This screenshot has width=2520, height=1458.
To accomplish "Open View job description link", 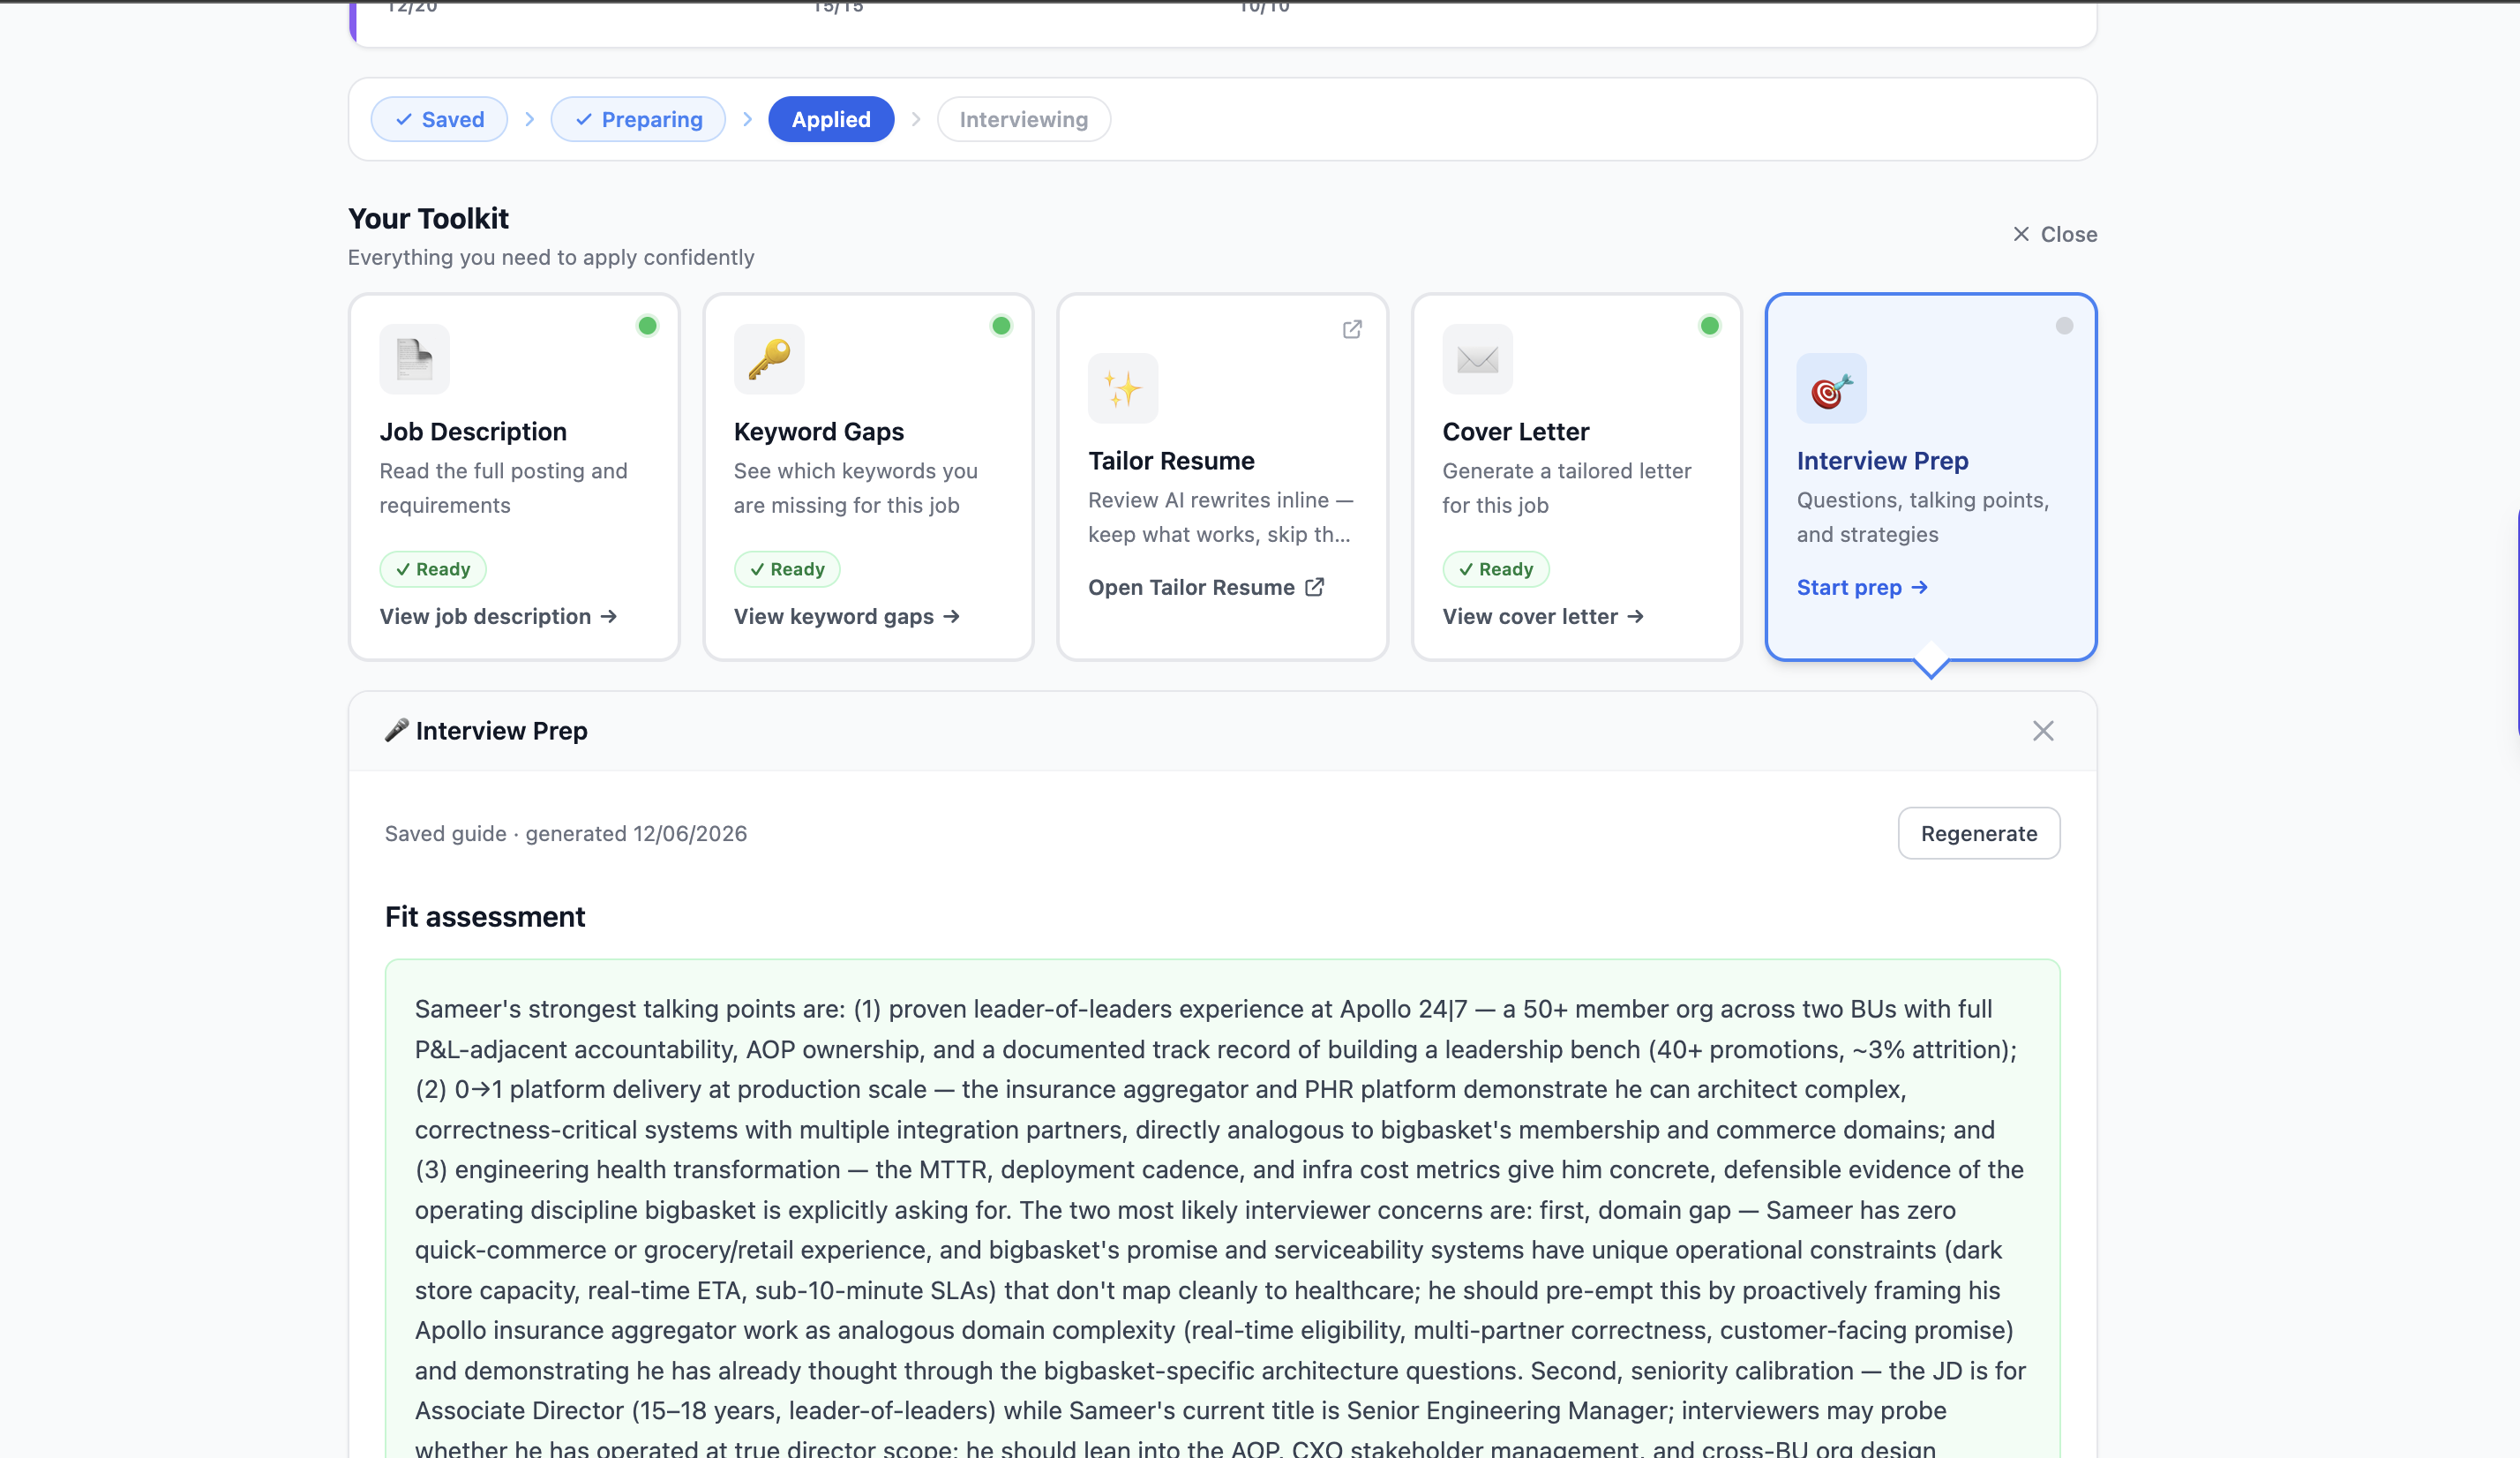I will tap(498, 616).
